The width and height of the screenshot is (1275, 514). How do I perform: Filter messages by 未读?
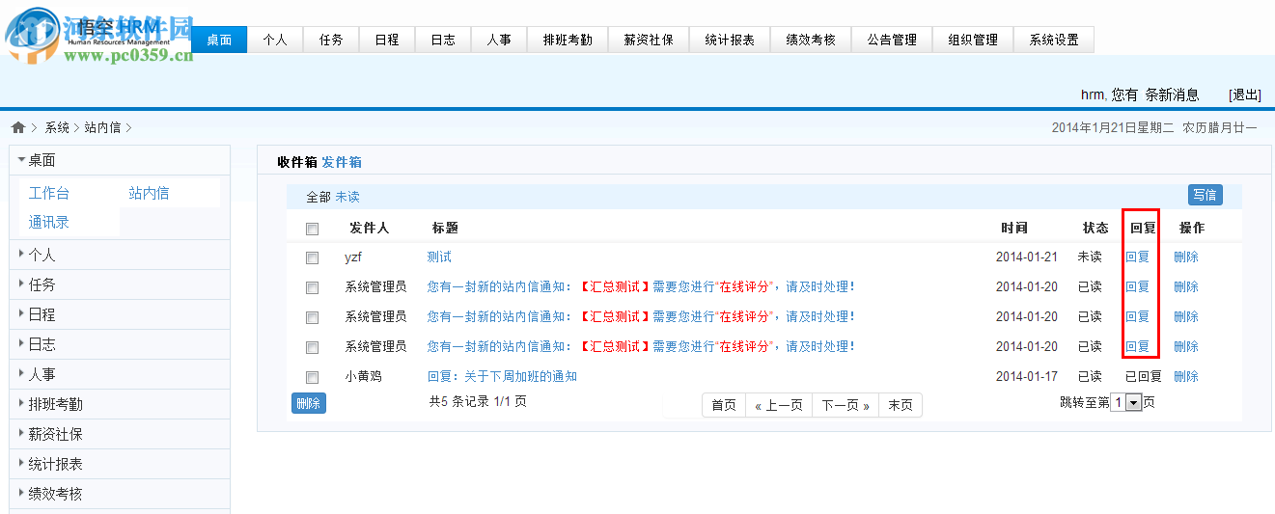coord(347,197)
